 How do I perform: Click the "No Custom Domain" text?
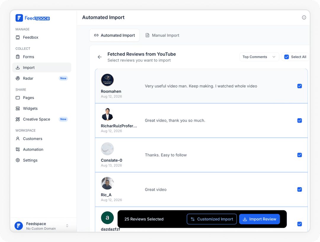point(41,229)
